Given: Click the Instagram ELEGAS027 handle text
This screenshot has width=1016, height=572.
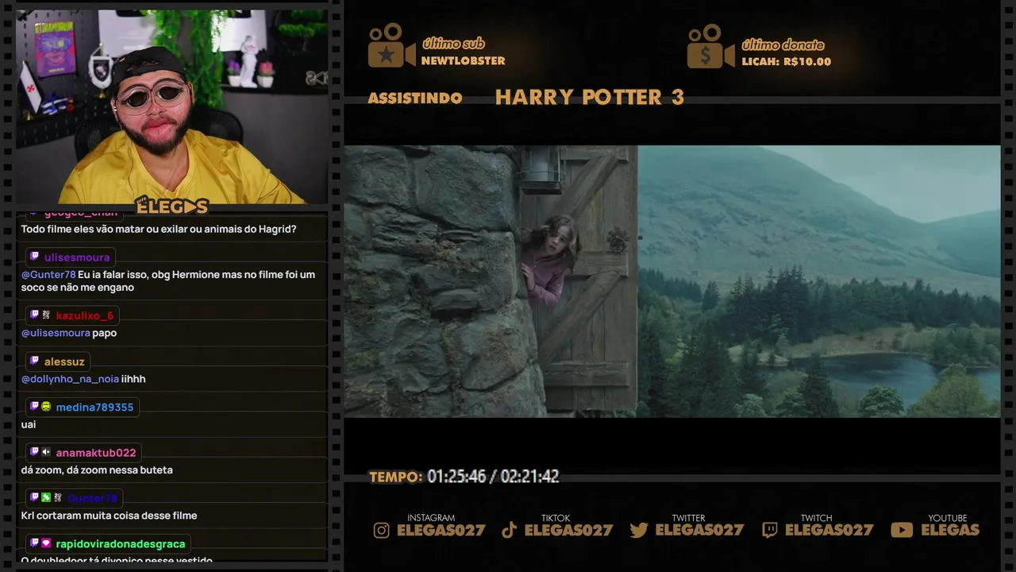Looking at the screenshot, I should click(x=441, y=531).
